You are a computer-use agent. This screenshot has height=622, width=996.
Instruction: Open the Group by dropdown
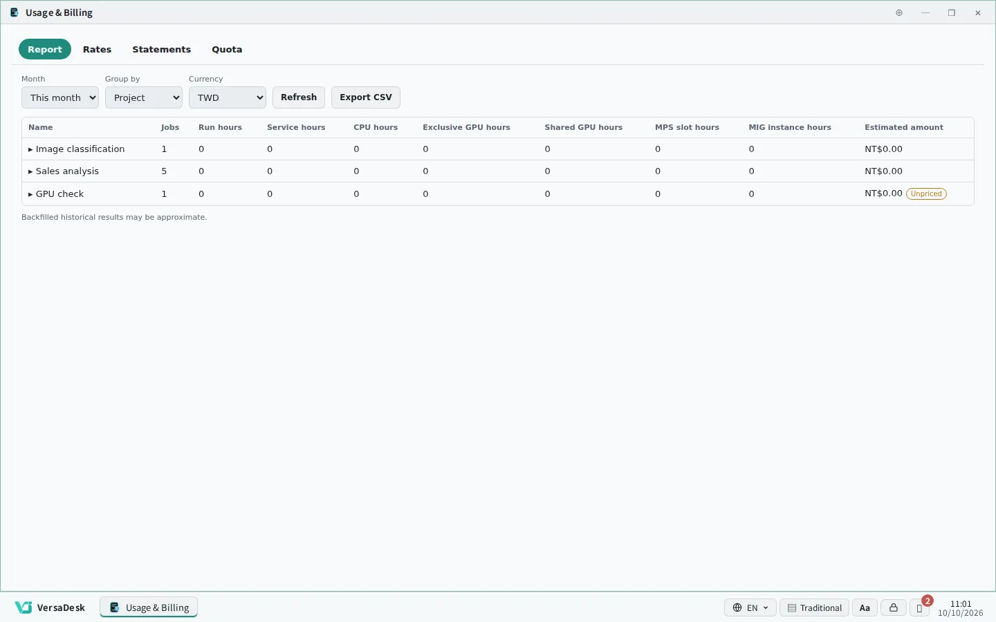point(144,97)
